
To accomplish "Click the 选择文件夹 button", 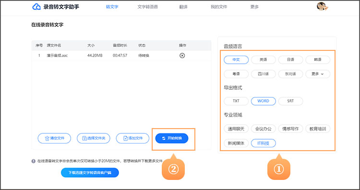I will coord(94,138).
